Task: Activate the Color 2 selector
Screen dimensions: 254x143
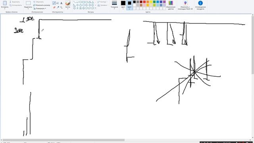Action: (x=129, y=5)
